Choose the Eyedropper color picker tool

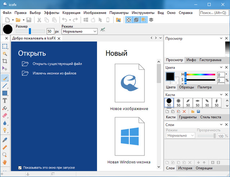coord(5,140)
